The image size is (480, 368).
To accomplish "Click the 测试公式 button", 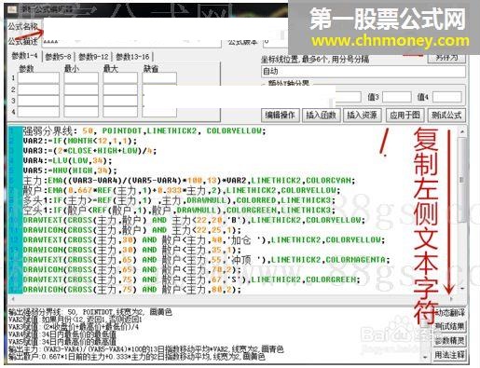I will pos(446,116).
